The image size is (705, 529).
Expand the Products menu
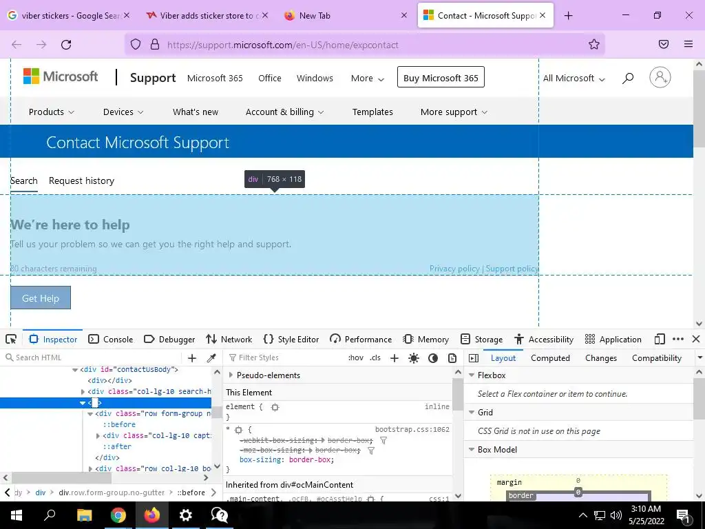[51, 112]
